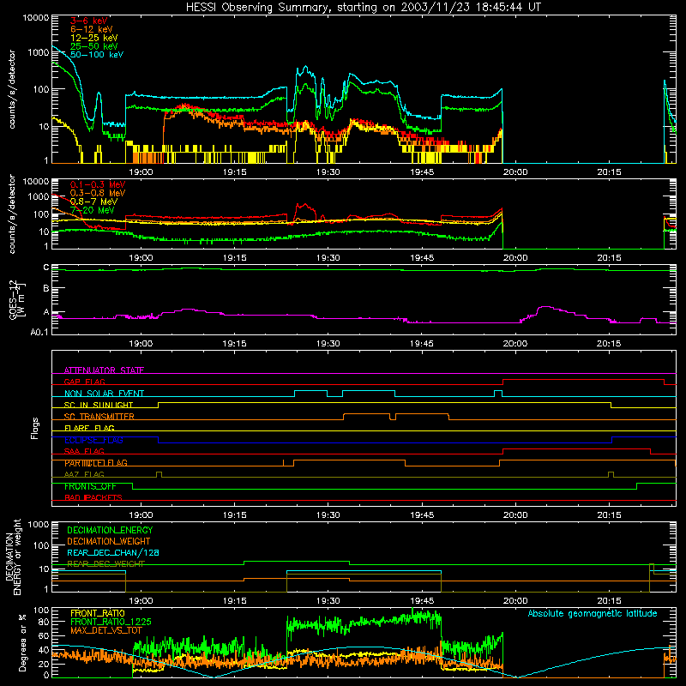Select the ATTENUATOR_STATE flag label

coord(104,370)
